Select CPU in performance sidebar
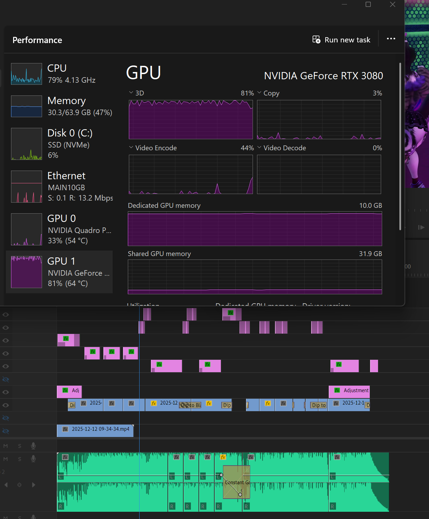429x519 pixels. 59,74
